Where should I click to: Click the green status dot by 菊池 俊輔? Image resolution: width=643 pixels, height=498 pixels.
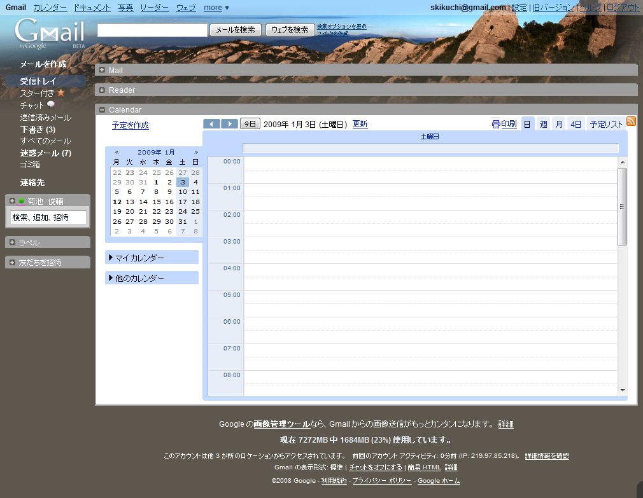pyautogui.click(x=22, y=201)
